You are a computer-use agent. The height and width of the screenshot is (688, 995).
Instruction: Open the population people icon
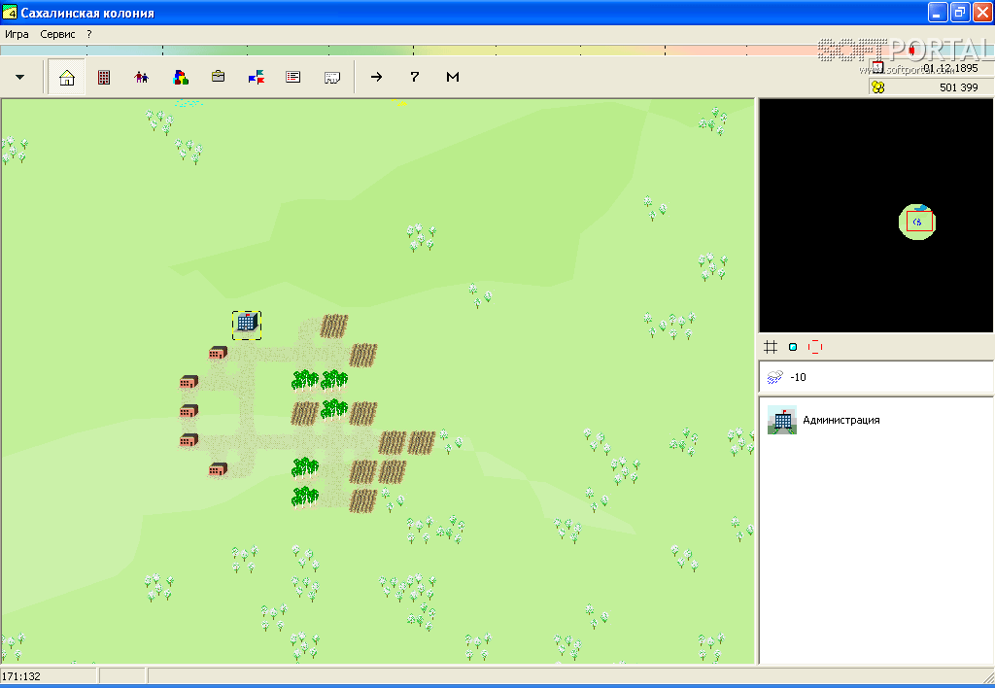[x=142, y=77]
